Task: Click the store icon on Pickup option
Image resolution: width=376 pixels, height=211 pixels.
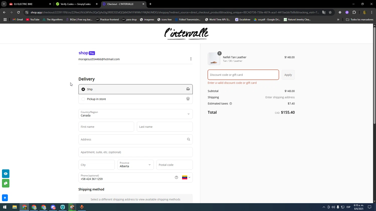Action: pyautogui.click(x=188, y=99)
